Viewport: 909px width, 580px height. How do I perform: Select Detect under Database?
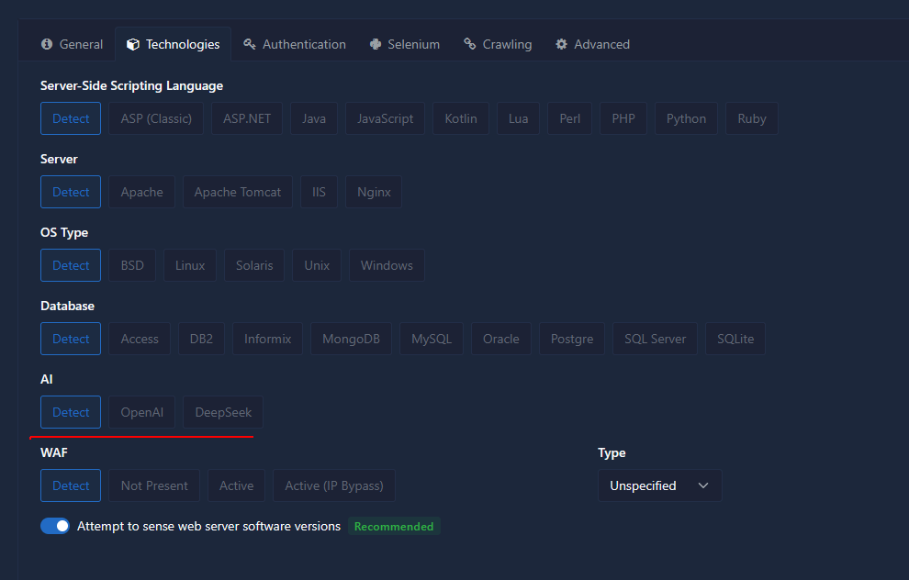click(71, 339)
